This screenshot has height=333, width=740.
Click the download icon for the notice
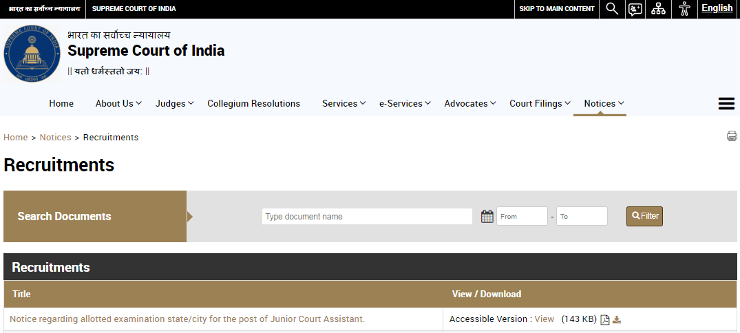click(x=617, y=319)
